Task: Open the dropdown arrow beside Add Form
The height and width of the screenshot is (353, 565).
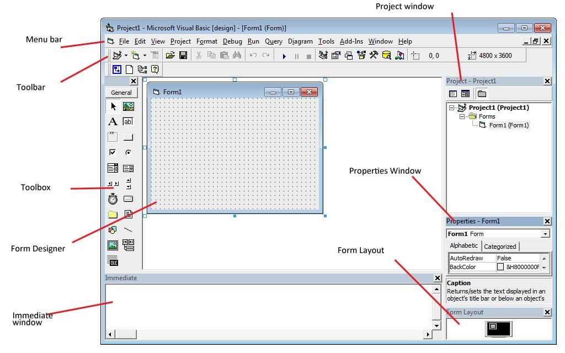Action: click(x=143, y=55)
